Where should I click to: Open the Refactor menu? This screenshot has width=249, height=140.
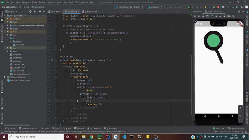click(x=51, y=3)
